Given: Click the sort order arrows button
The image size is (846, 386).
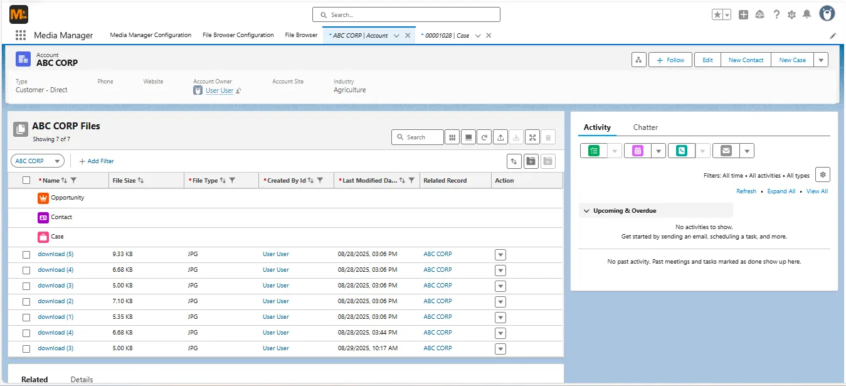Looking at the screenshot, I should point(514,161).
